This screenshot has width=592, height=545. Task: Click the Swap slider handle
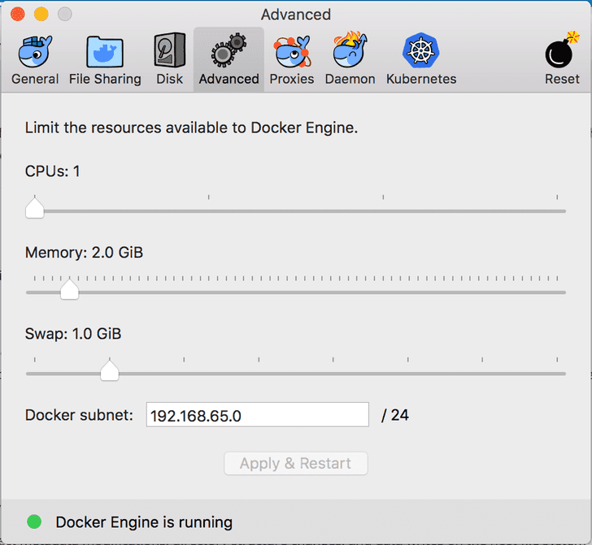point(109,371)
